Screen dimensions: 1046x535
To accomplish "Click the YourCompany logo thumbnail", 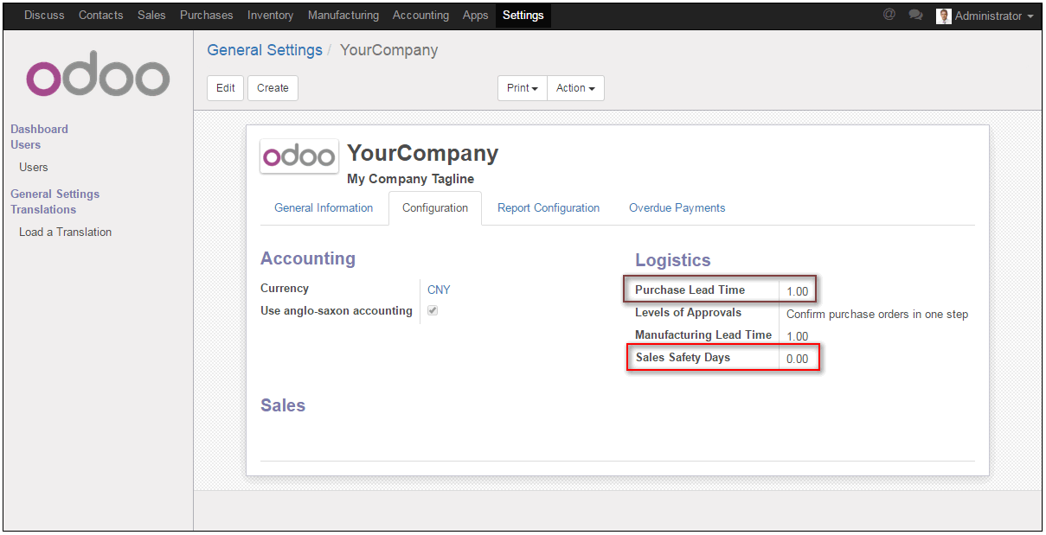I will tap(299, 156).
